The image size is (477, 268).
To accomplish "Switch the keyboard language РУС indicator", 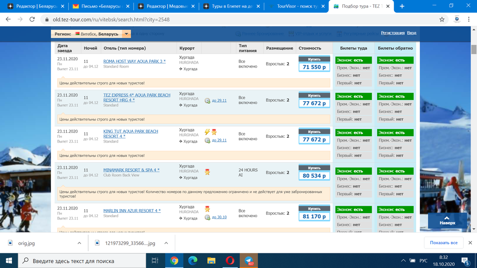I will click(423, 260).
